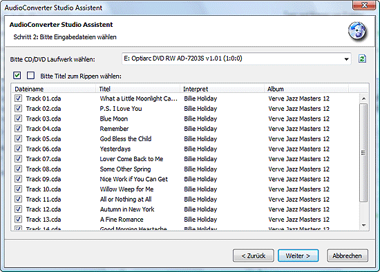
Task: Uncheck Track 01.cda checkbox
Action: point(18,98)
